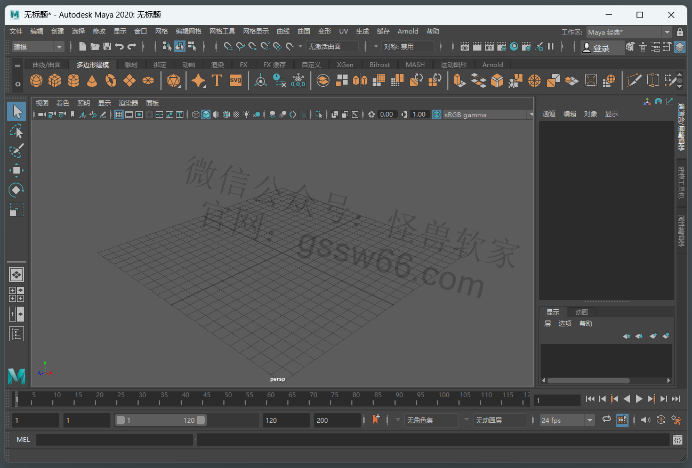
Task: Open the 渲染器 viewport panel menu
Action: (128, 103)
